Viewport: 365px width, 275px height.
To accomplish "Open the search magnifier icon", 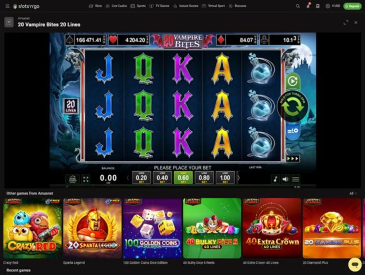I will [x=298, y=6].
